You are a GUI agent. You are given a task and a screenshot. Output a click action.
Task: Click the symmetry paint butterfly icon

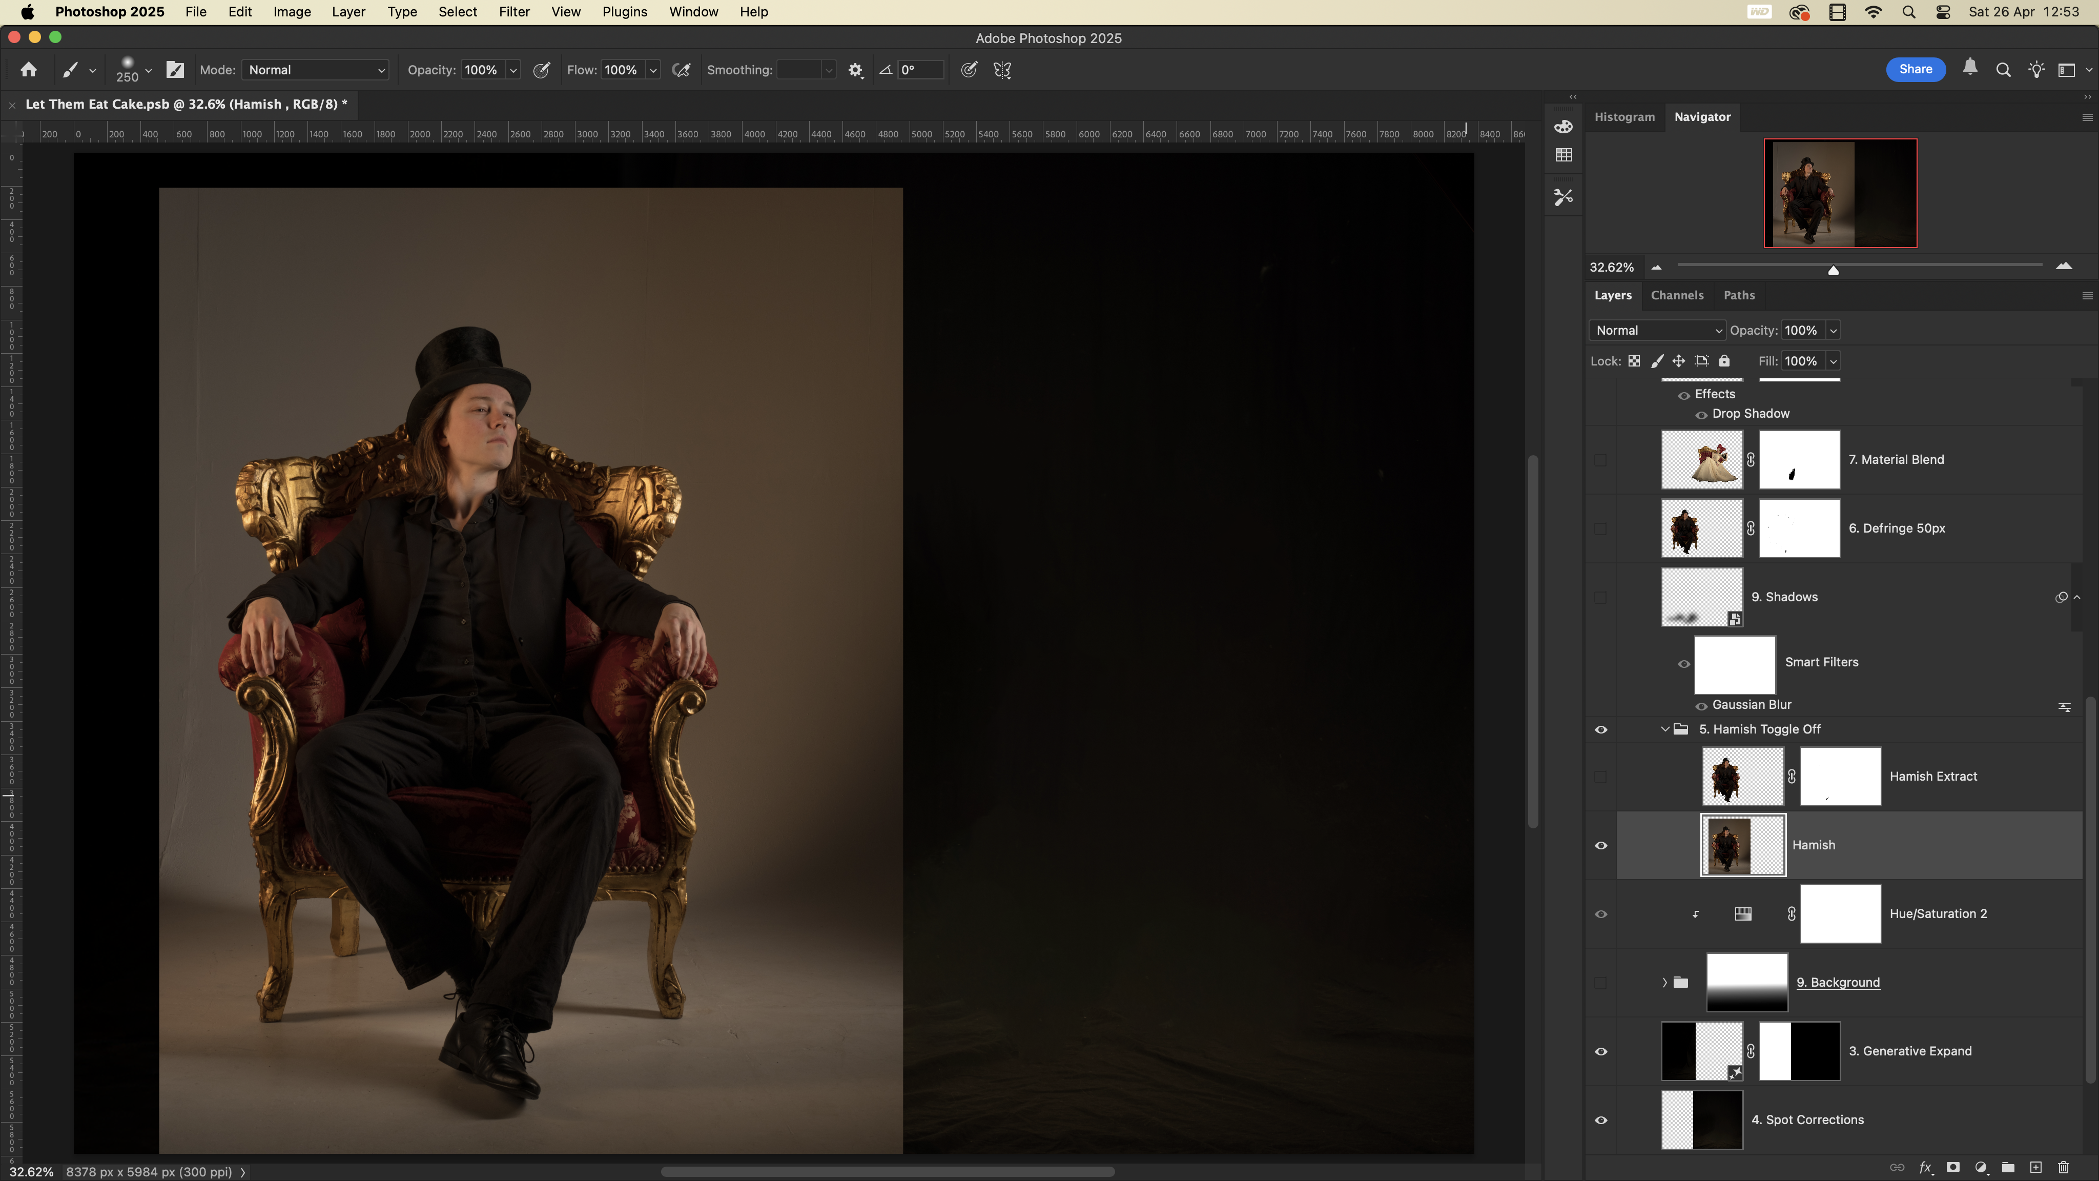tap(1002, 70)
